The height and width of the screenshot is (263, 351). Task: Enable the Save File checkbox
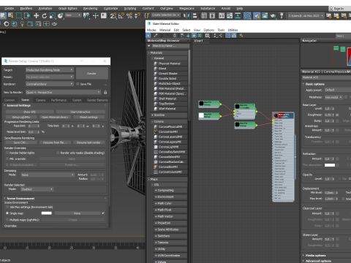(78, 84)
